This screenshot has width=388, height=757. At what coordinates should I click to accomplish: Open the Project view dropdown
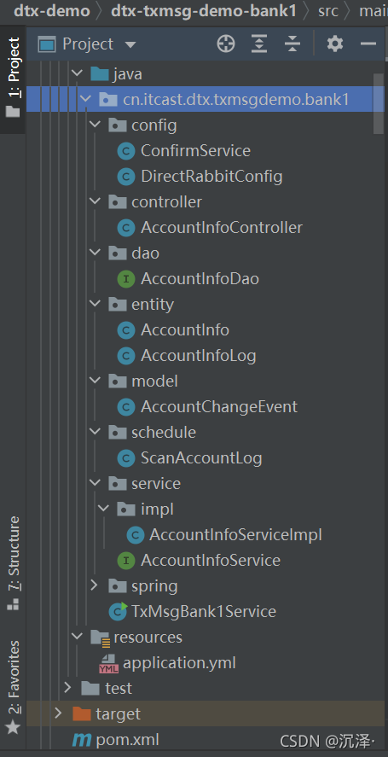[x=130, y=45]
